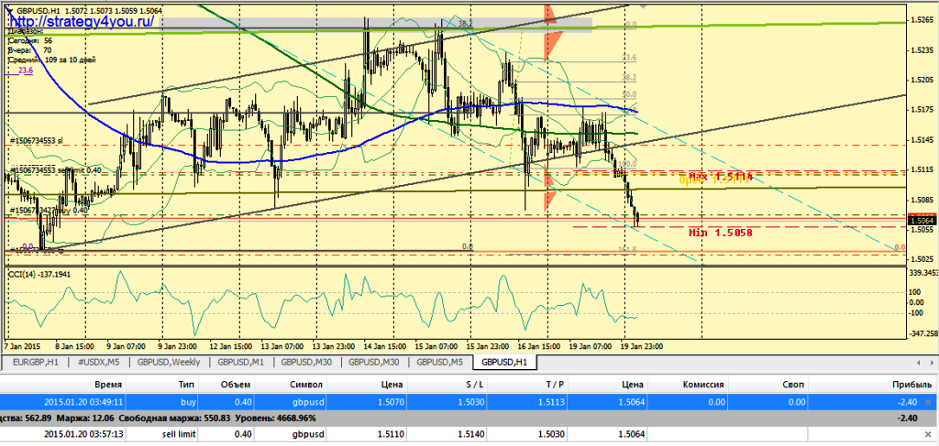Click the 'Вчера: 70' range readout
The image size is (939, 446).
tap(30, 50)
